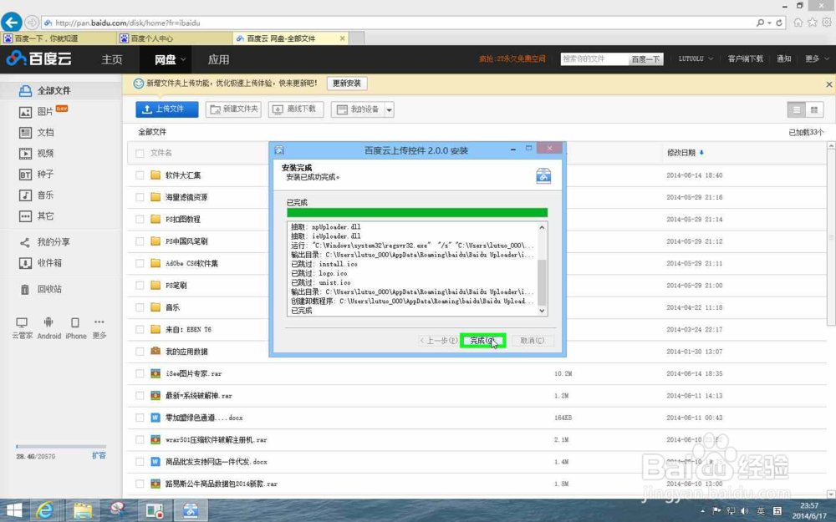Click 完成 button in installer
This screenshot has height=522, width=836.
pyautogui.click(x=482, y=341)
